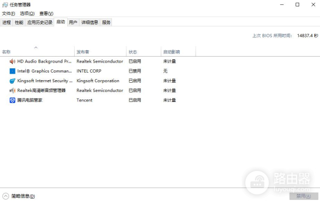Click the 腾讯电脑管家 shield icon
Screen dimensions: 320x204
click(x=12, y=100)
